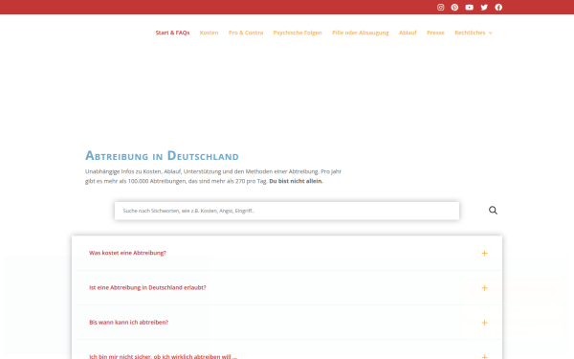Open Psychische Folgen page
The width and height of the screenshot is (574, 359).
point(298,33)
